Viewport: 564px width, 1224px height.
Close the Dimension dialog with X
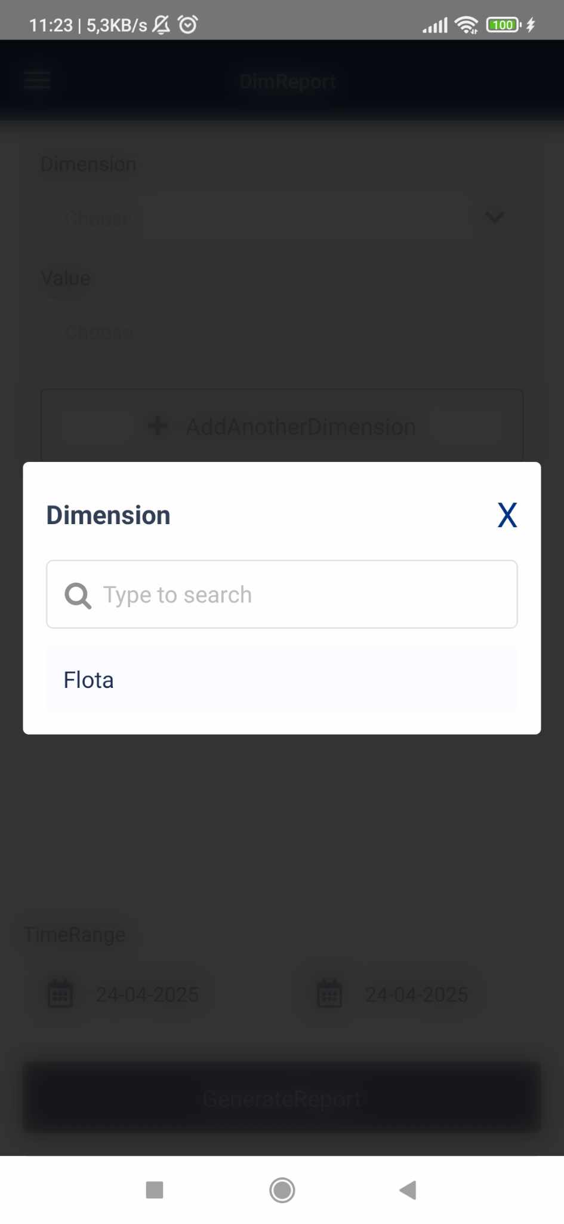coord(507,515)
